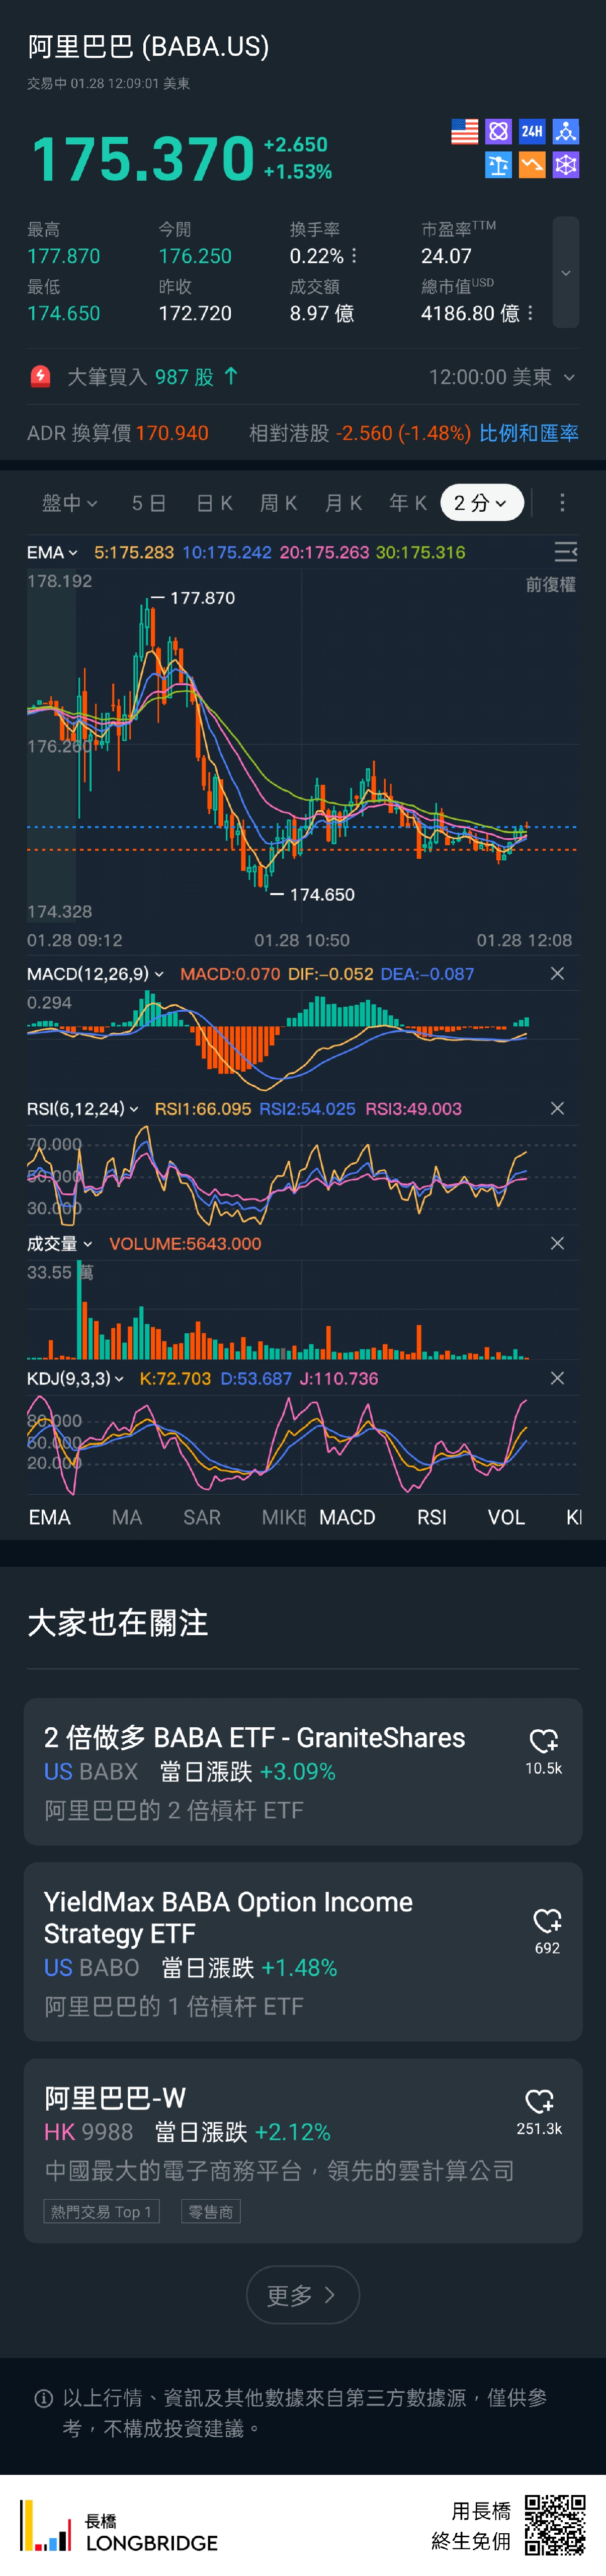Hide the RSI indicator panel
The image size is (606, 2576).
point(557,1109)
